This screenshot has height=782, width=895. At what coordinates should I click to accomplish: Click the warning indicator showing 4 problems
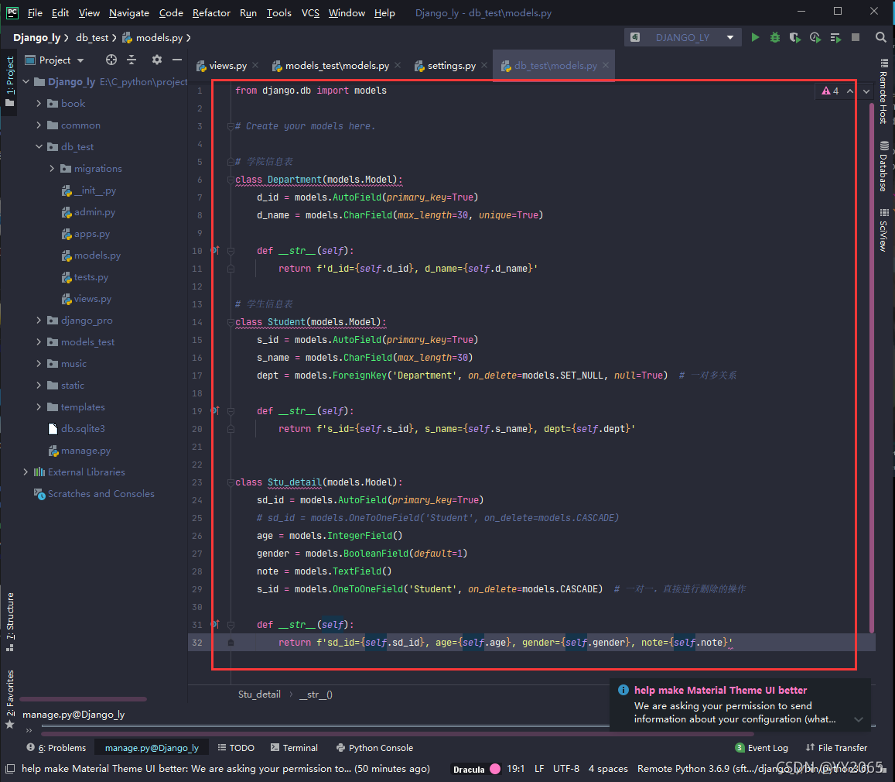click(830, 91)
